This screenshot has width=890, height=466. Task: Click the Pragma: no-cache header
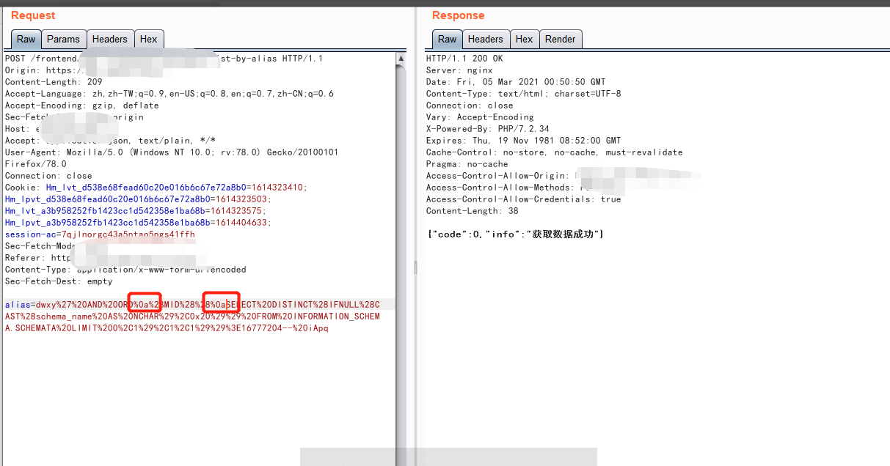(467, 164)
